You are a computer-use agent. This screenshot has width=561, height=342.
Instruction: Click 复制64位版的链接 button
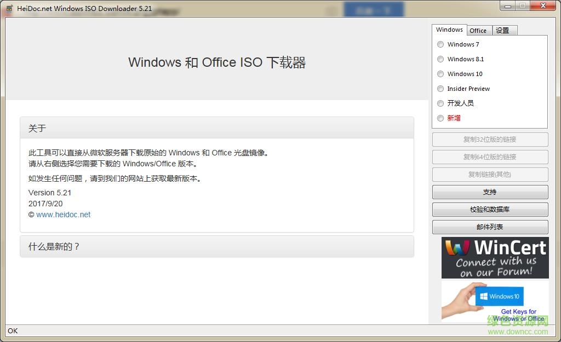[x=490, y=157]
